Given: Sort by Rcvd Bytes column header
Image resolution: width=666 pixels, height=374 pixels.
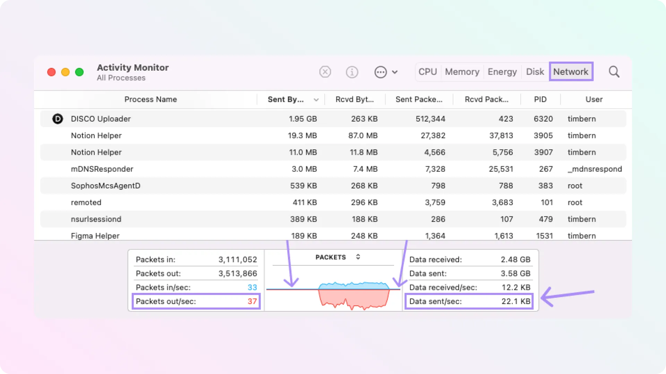Looking at the screenshot, I should [355, 99].
